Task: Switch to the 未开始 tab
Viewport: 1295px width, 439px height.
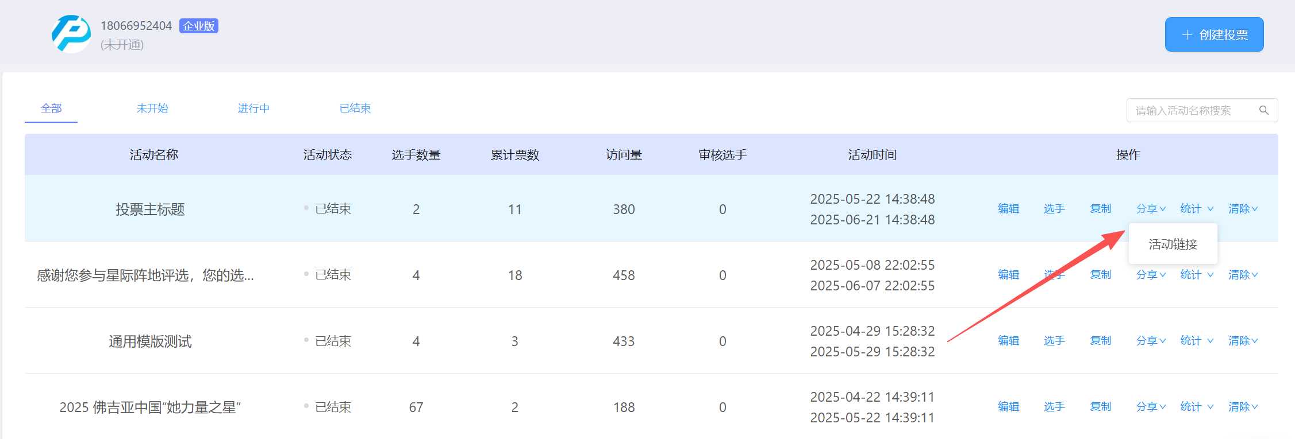Action: click(152, 108)
